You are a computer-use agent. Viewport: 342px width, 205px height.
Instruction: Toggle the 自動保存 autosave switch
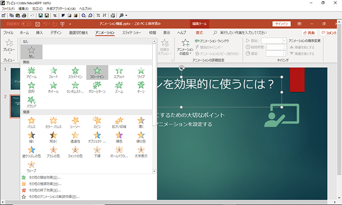[26, 24]
